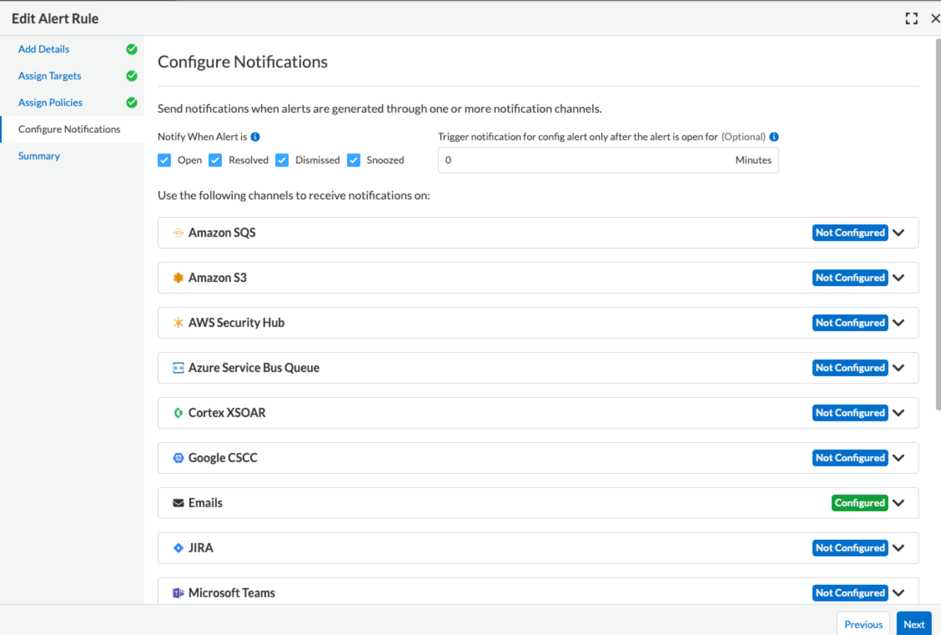Uncheck the Open alert notification checkbox
The height and width of the screenshot is (635, 941).
pyautogui.click(x=165, y=160)
